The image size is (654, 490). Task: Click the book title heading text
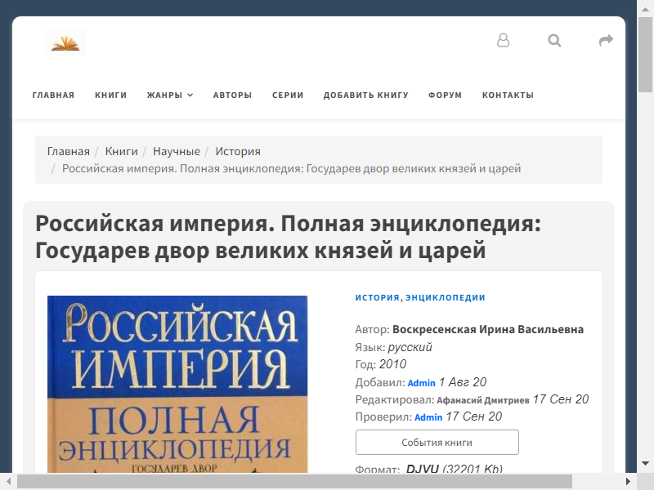[x=288, y=237]
